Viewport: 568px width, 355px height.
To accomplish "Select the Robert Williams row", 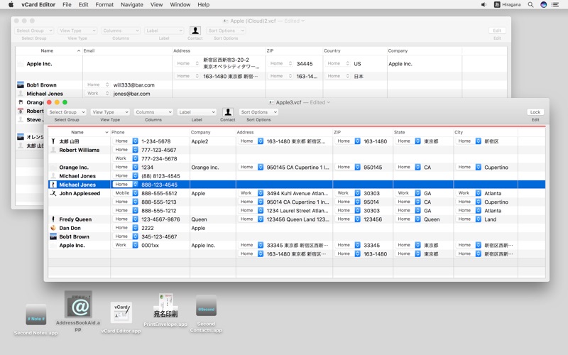I will 297,150.
